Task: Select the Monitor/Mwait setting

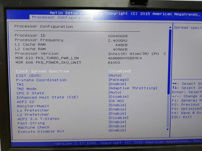Action: click(x=33, y=106)
